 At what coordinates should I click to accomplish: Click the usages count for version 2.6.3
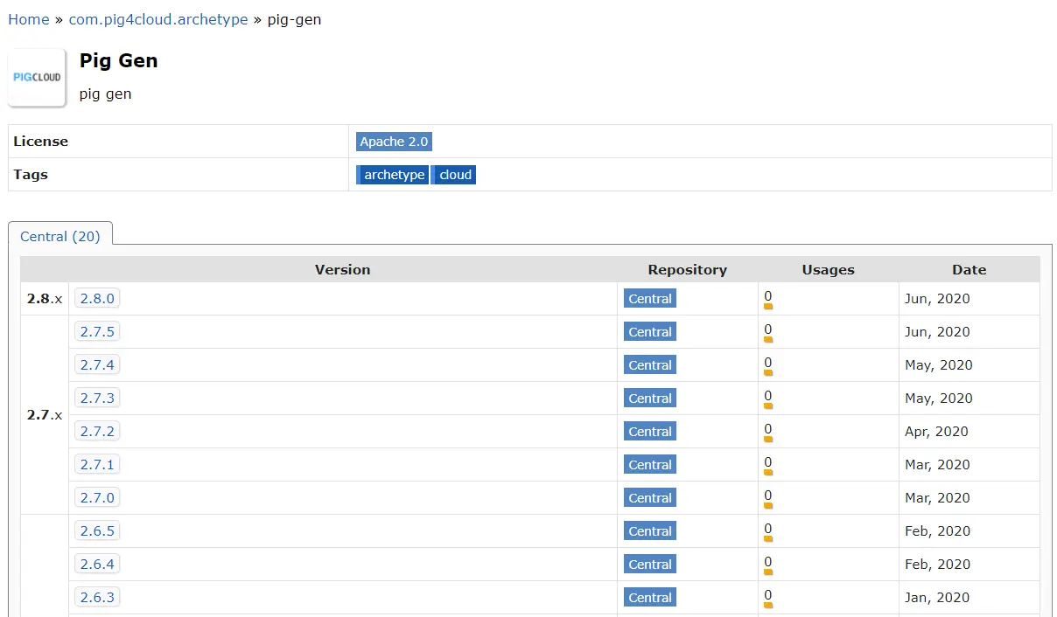(x=767, y=596)
